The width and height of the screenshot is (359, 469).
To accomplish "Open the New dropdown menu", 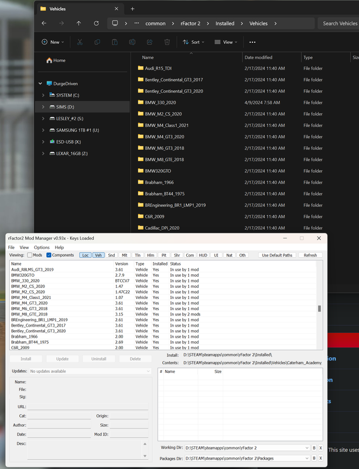I will [x=53, y=42].
